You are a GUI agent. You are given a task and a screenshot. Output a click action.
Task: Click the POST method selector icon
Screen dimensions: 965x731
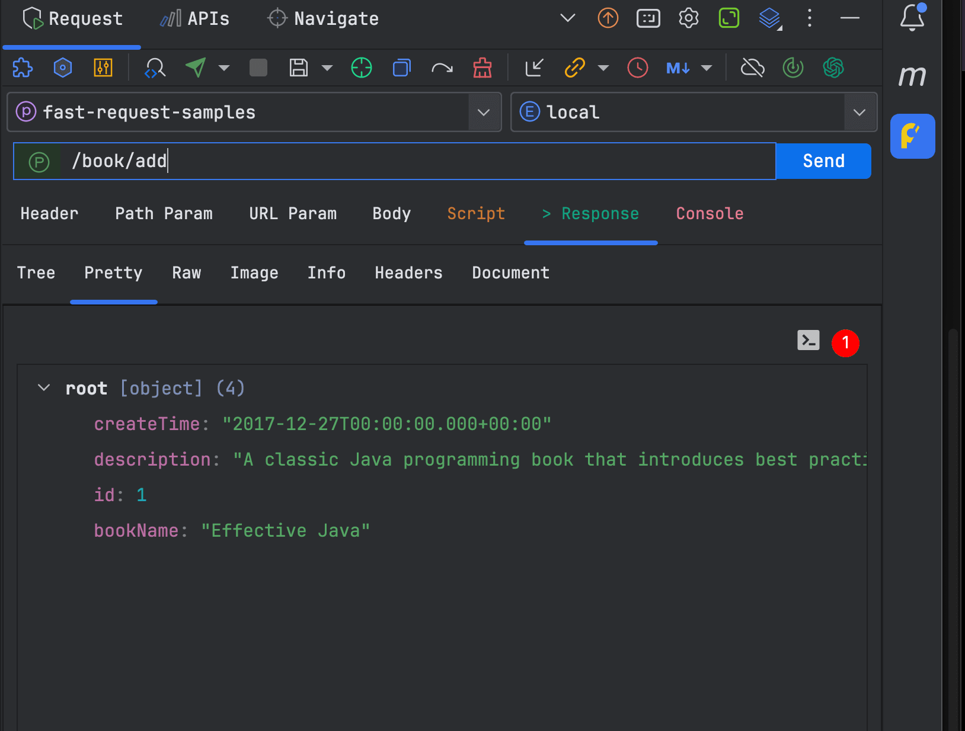39,162
